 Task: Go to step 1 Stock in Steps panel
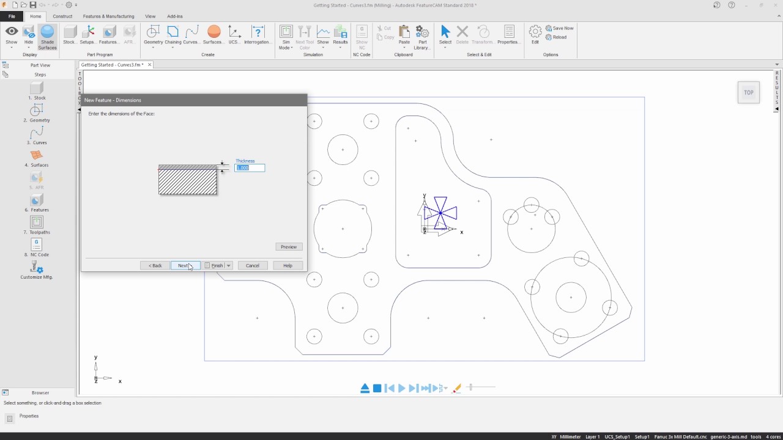37,90
